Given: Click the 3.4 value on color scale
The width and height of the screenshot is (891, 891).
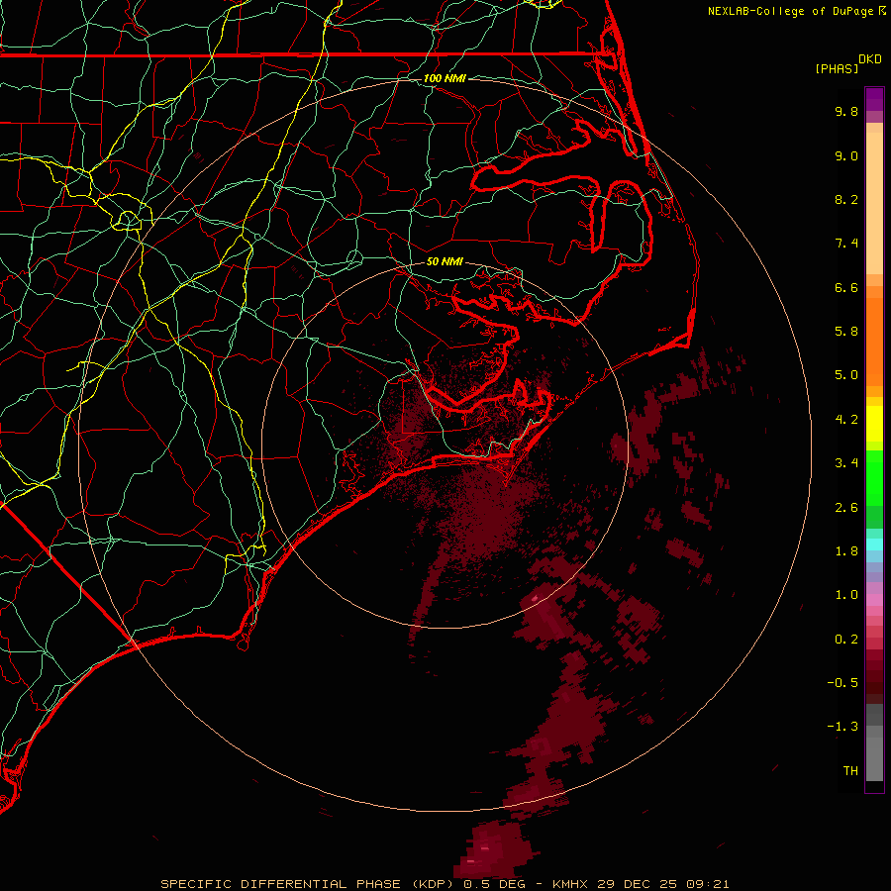Looking at the screenshot, I should [846, 463].
